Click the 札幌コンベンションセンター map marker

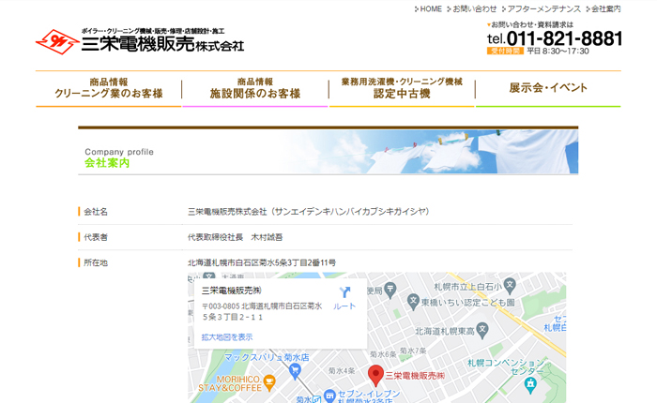[x=531, y=385]
